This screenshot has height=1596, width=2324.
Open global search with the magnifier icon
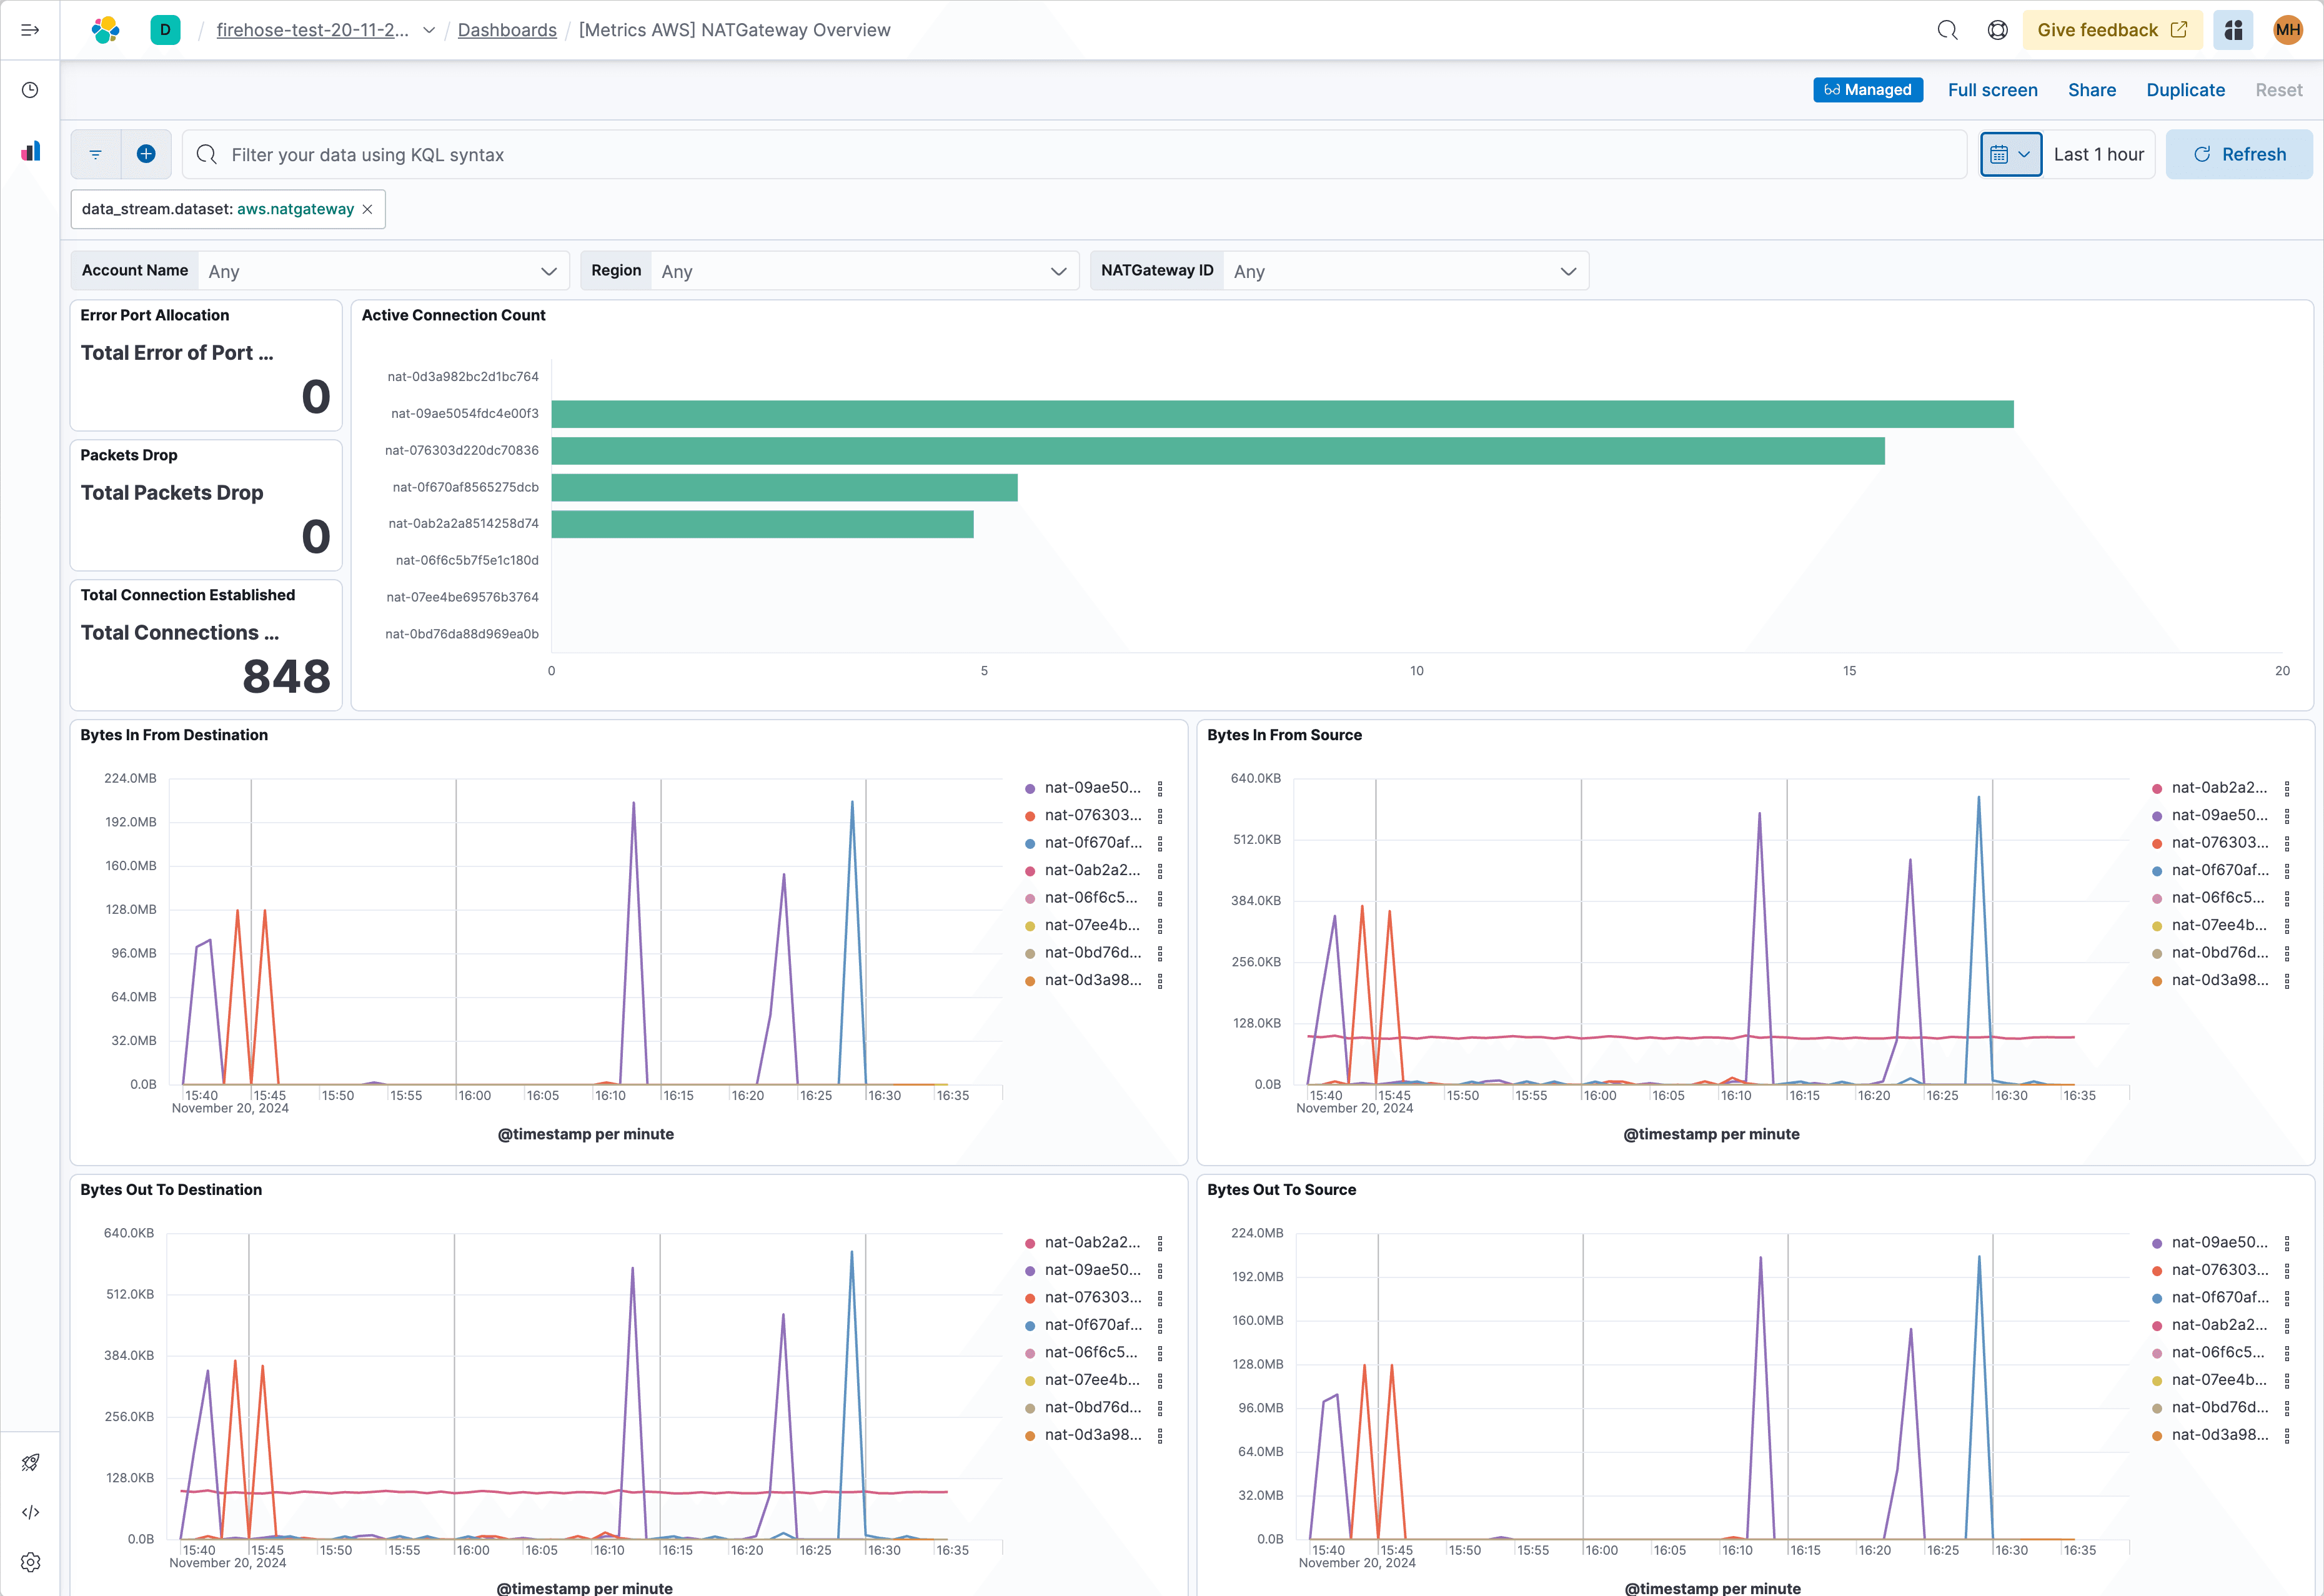[1948, 29]
